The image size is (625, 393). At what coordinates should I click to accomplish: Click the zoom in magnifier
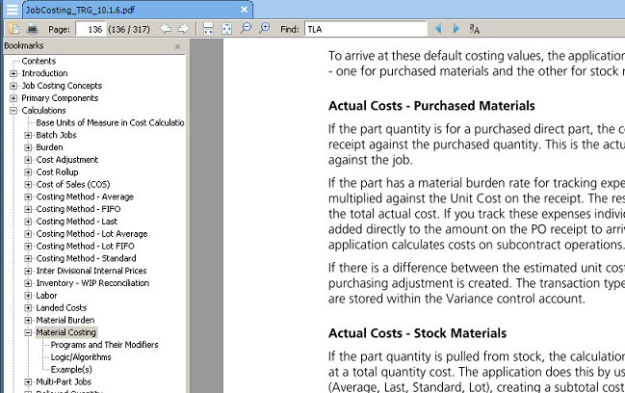pos(264,28)
